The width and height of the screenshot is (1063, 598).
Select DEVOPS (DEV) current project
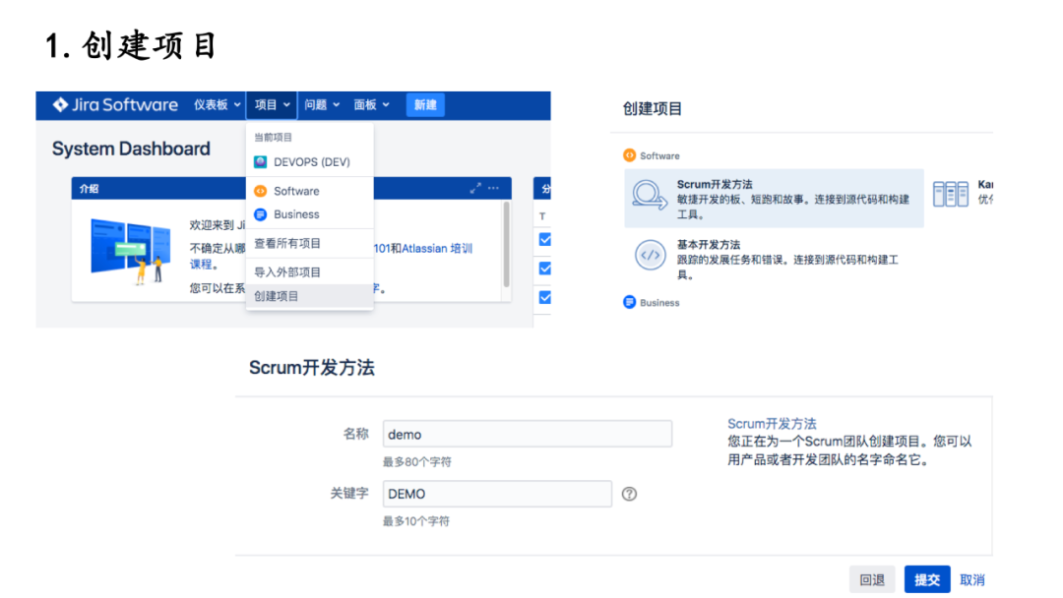[x=310, y=162]
